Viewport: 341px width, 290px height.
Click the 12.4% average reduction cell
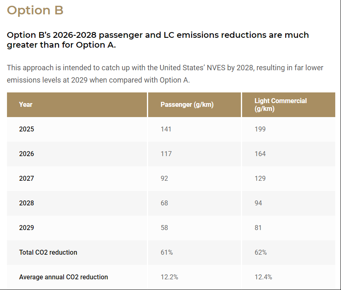(263, 277)
